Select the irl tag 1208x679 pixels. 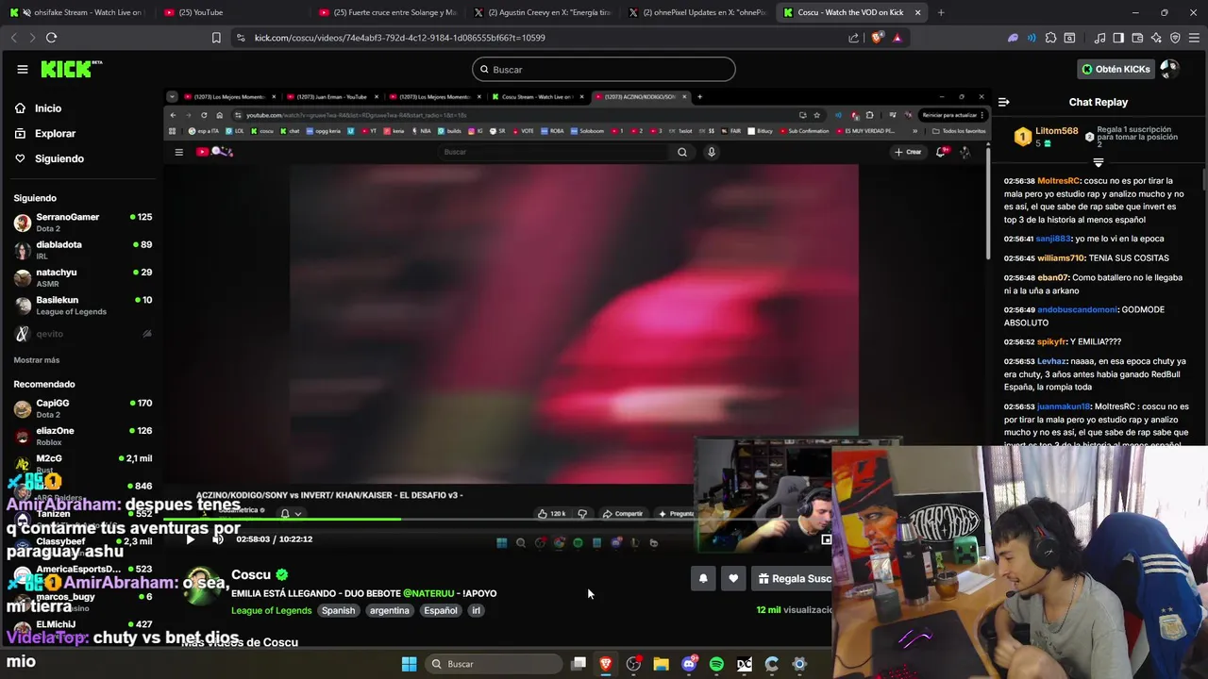(x=476, y=610)
